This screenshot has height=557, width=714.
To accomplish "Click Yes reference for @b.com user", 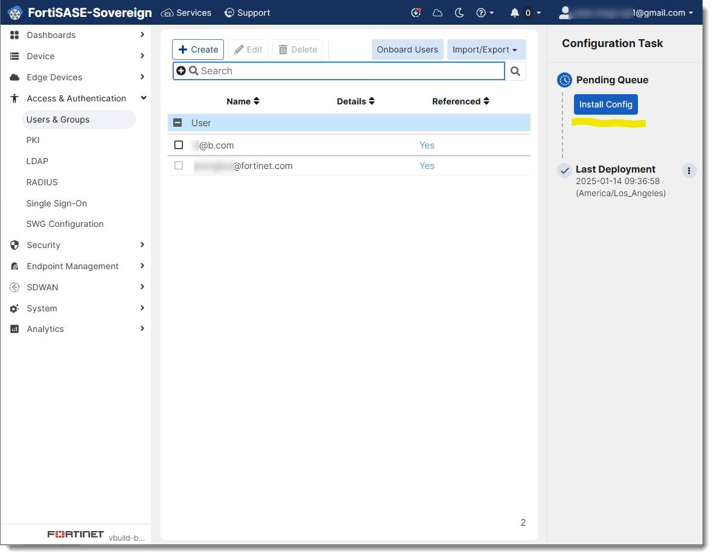I will pos(427,145).
